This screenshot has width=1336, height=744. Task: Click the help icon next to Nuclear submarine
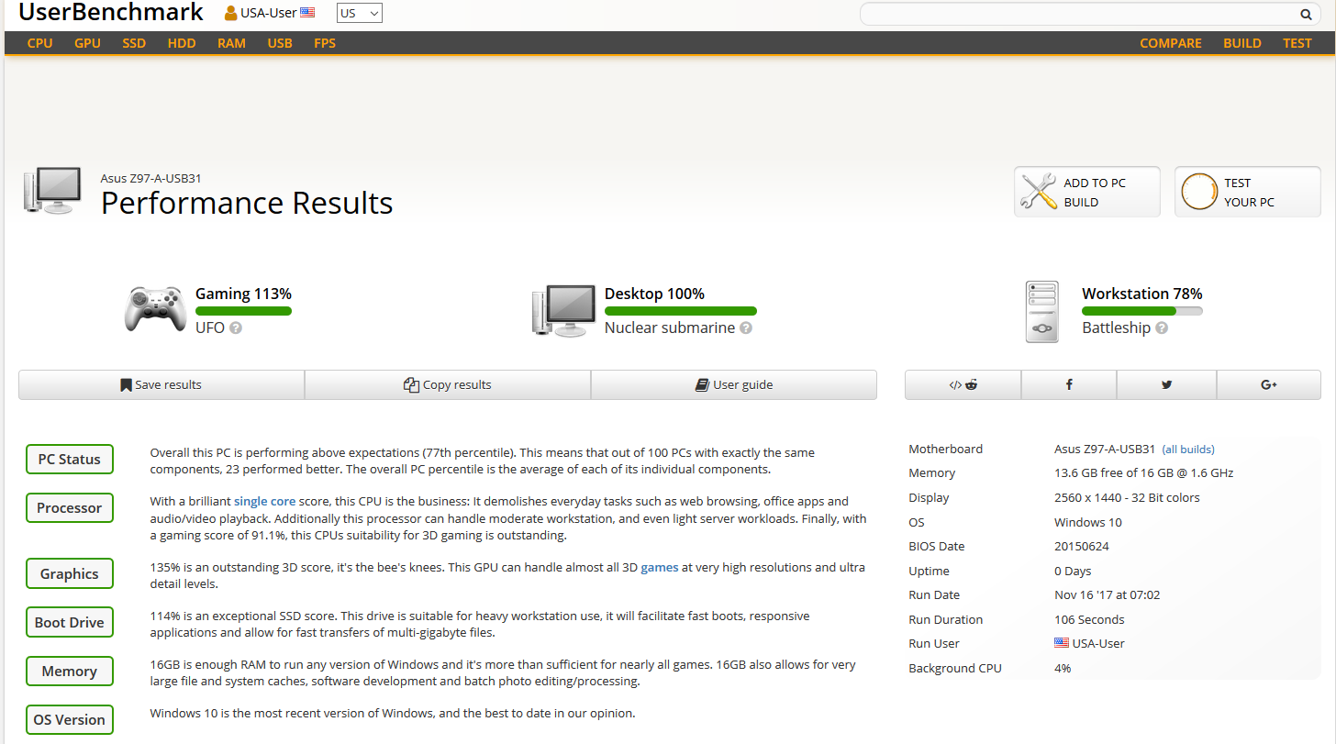pos(746,328)
